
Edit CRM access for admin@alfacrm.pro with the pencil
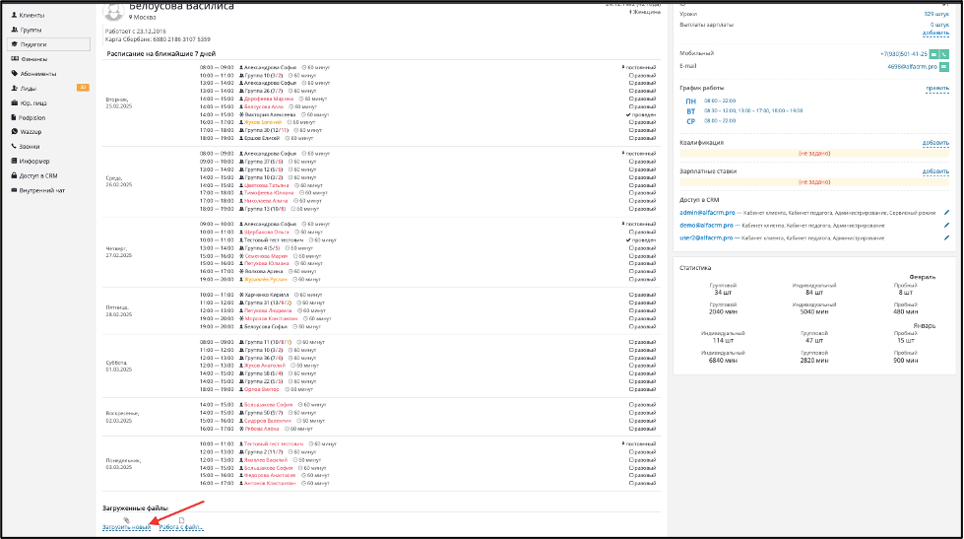(946, 212)
